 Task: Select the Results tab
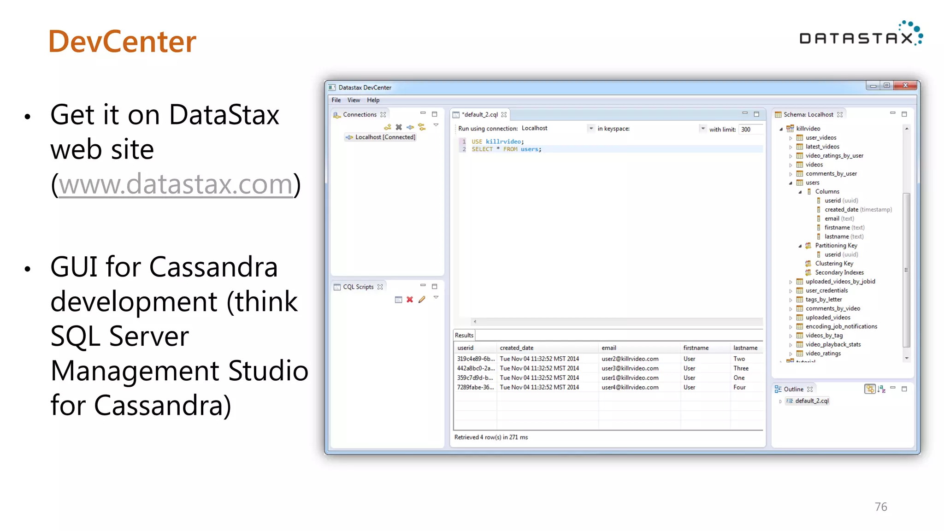coord(464,336)
